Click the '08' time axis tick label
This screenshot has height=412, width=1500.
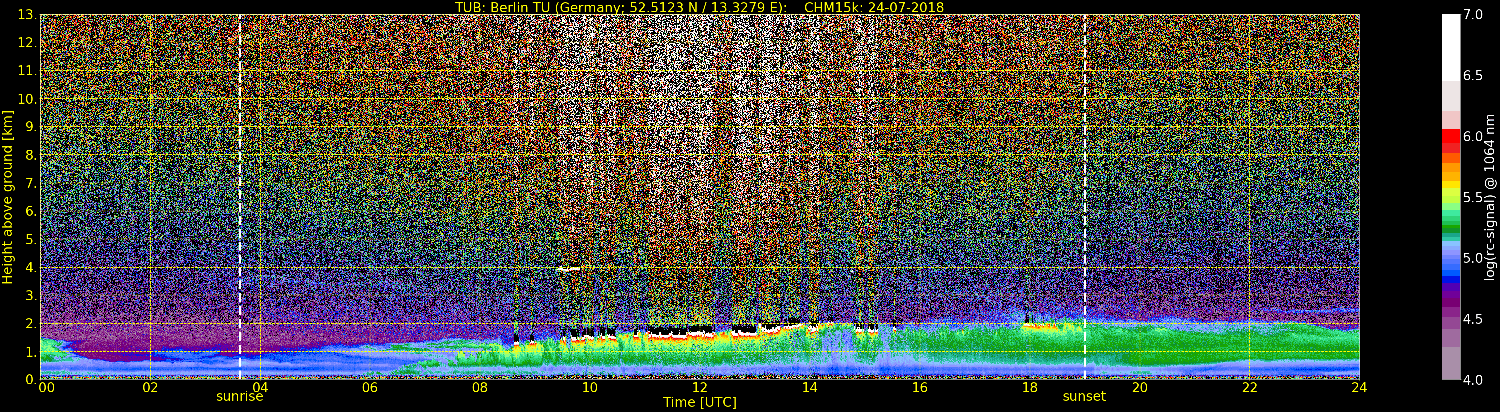click(x=480, y=388)
